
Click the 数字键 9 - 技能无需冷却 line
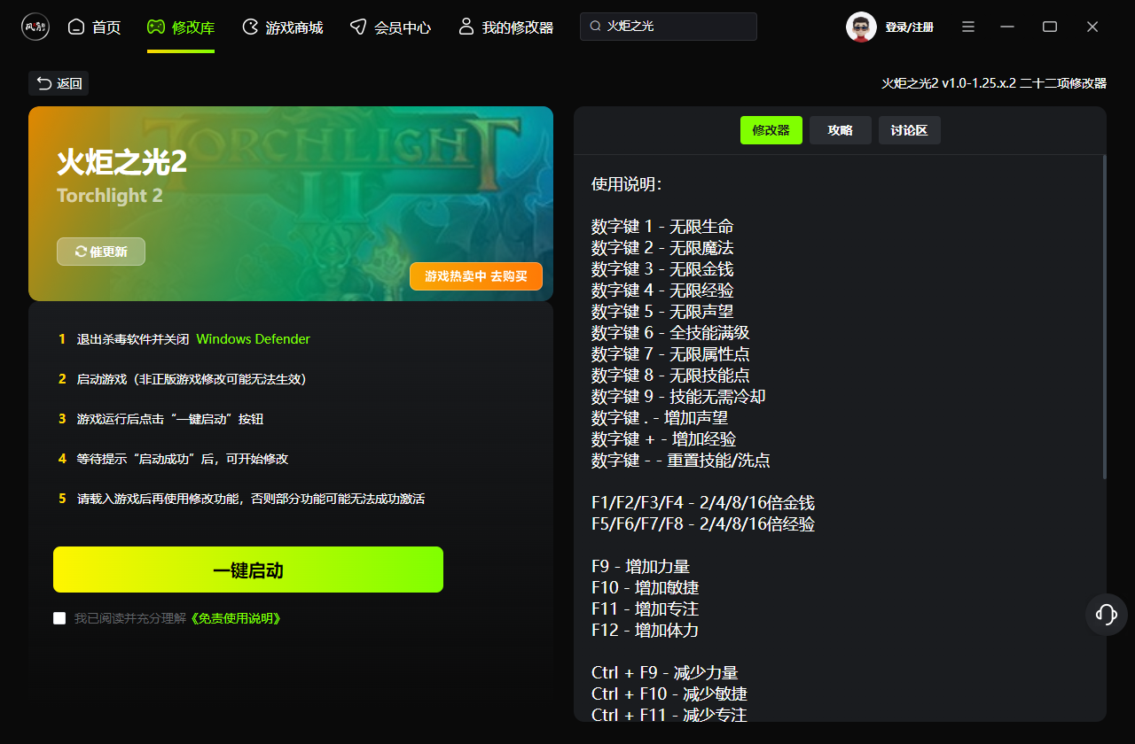[x=678, y=397]
